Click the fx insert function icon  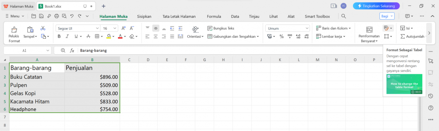(x=72, y=50)
